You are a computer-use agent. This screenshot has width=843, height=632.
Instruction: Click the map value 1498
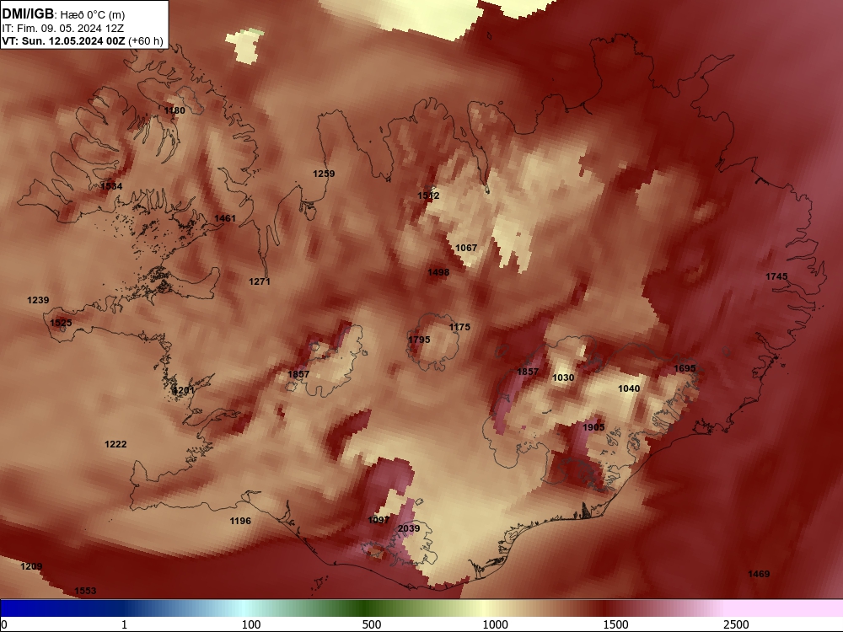click(x=438, y=272)
